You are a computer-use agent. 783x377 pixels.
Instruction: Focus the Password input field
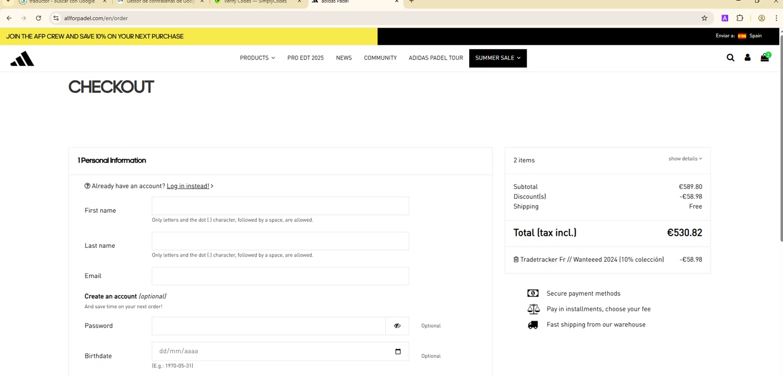pos(269,326)
